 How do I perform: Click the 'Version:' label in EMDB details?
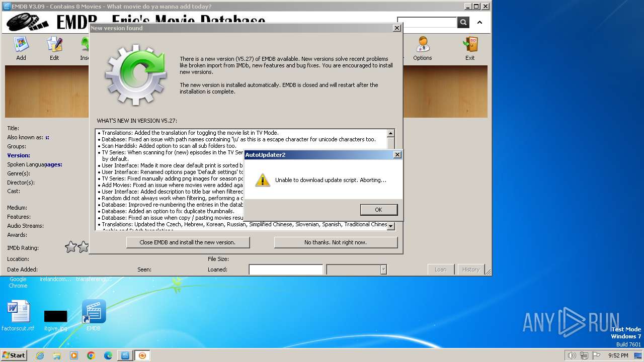[x=19, y=155]
